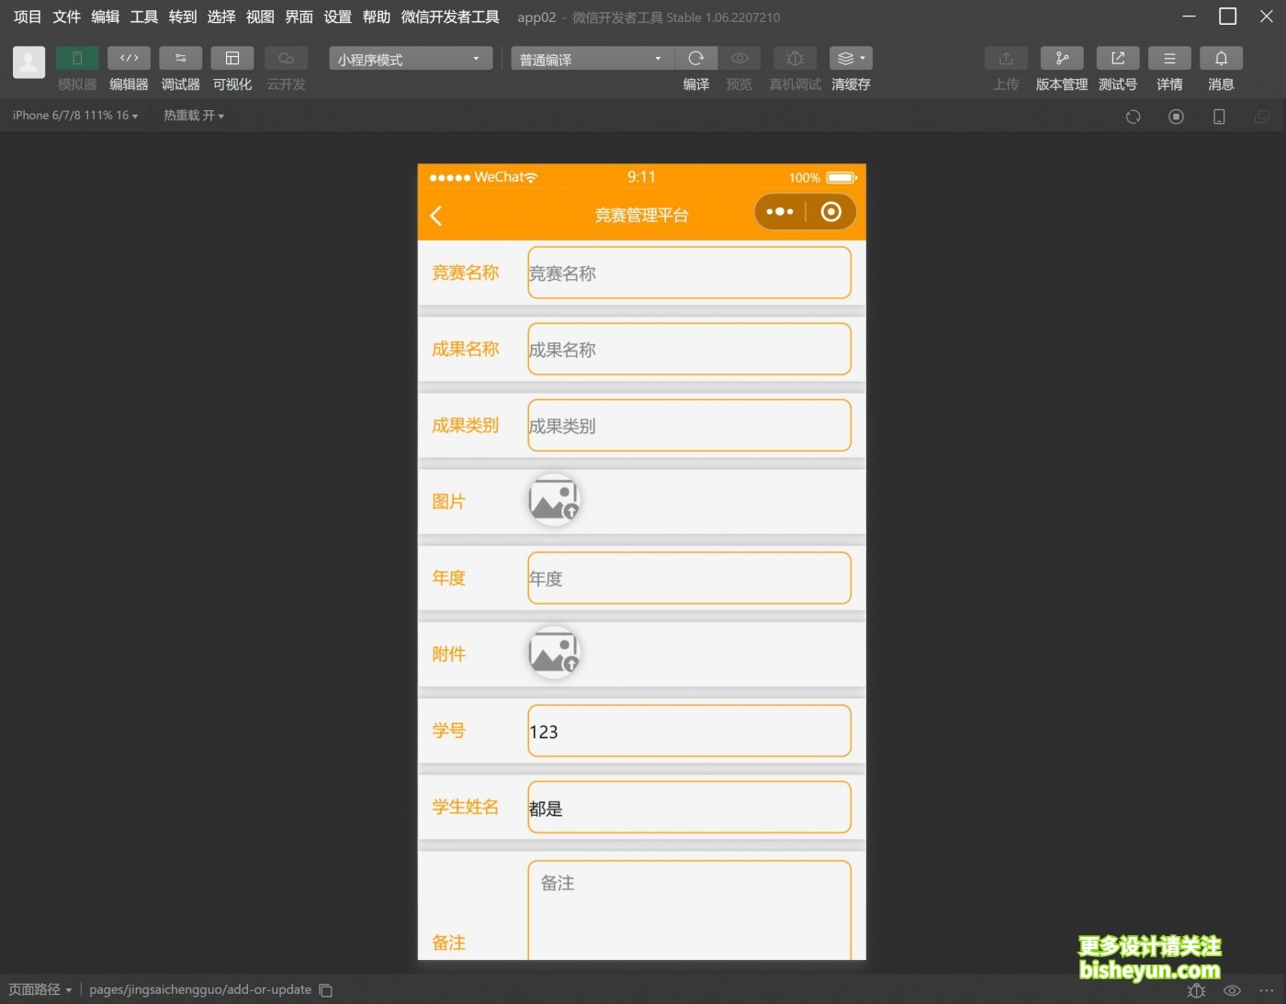The height and width of the screenshot is (1004, 1286).
Task: Click the phone rotate device icon
Action: (1219, 117)
